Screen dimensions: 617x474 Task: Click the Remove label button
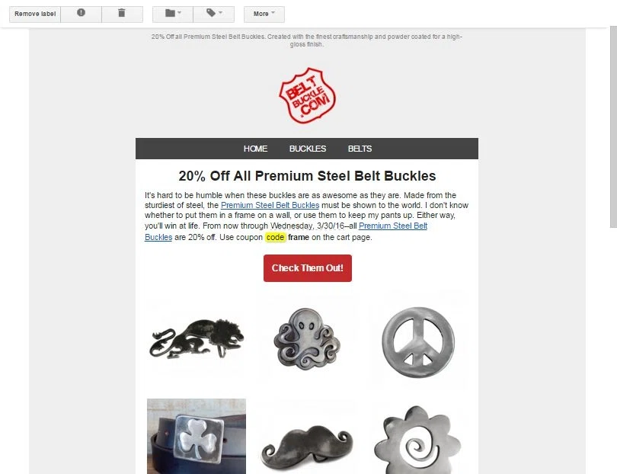(x=35, y=14)
